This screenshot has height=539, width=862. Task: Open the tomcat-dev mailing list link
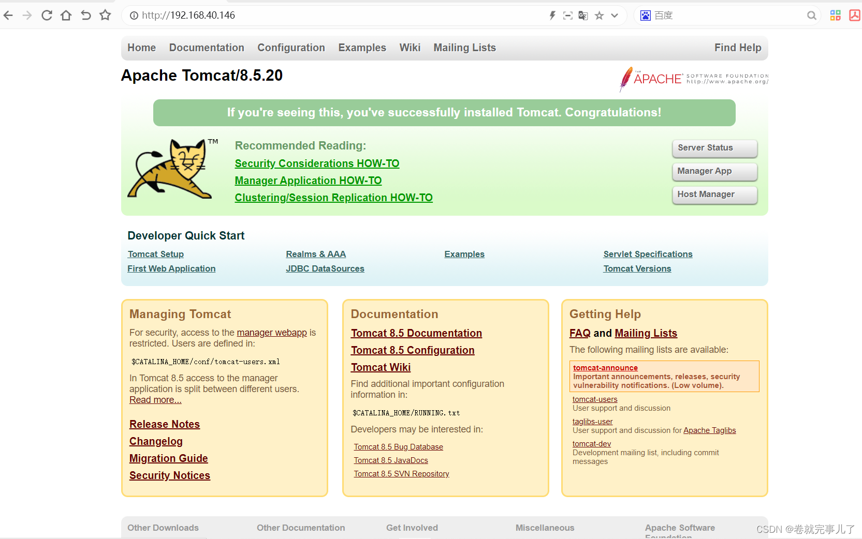591,444
